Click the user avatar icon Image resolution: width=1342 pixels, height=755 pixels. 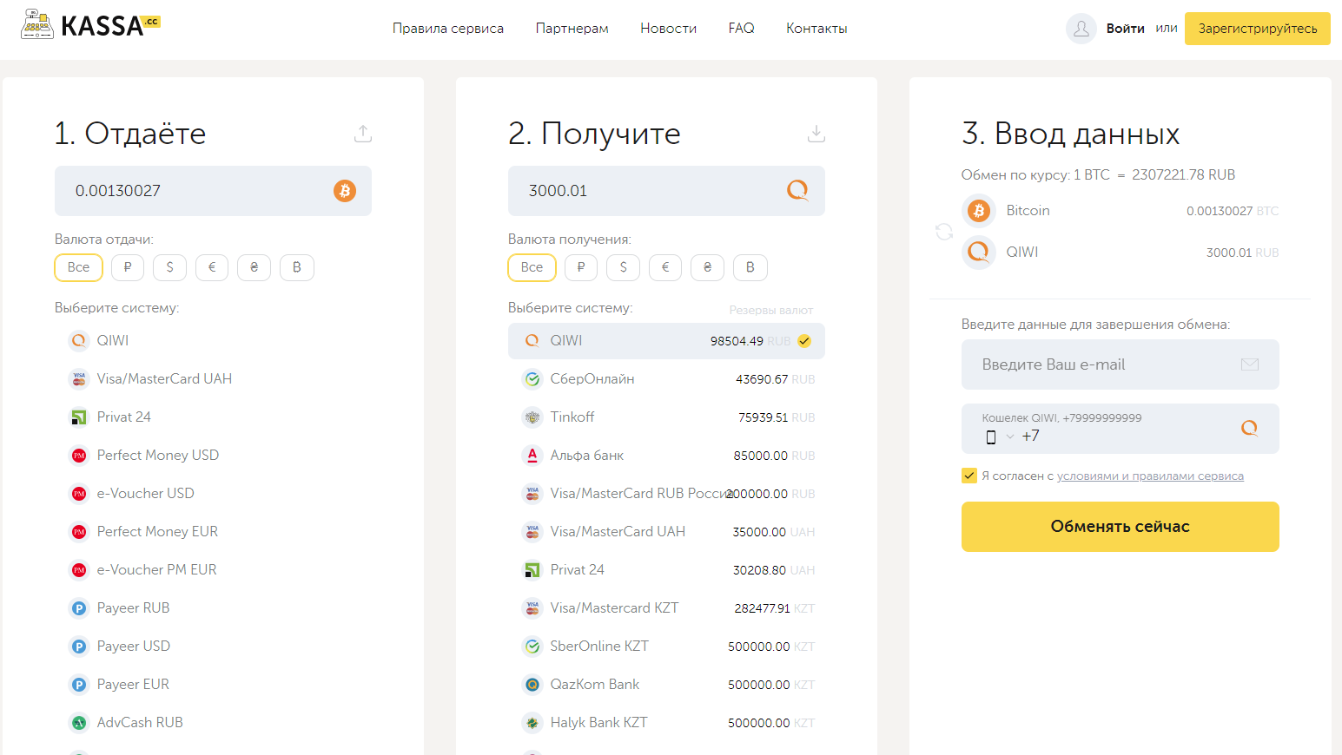coord(1081,29)
